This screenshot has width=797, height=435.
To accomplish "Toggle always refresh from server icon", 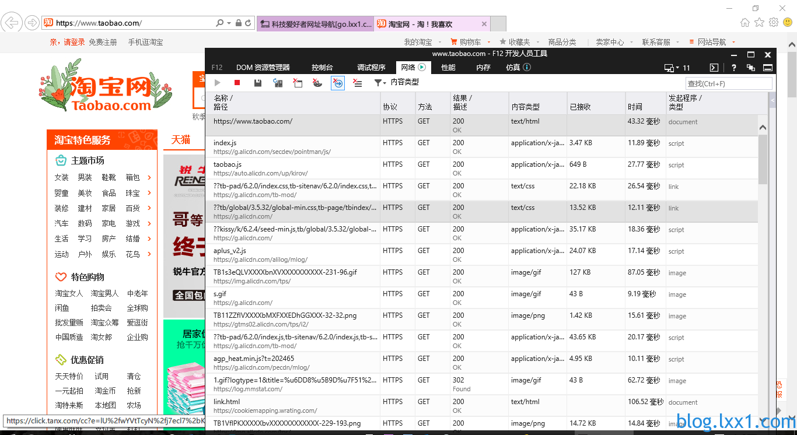I will click(x=278, y=83).
